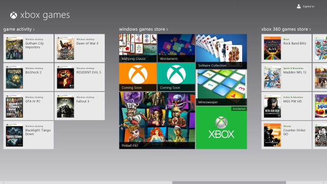Expand the game activity section
Screen dimensions: 327x184
[x=19, y=29]
